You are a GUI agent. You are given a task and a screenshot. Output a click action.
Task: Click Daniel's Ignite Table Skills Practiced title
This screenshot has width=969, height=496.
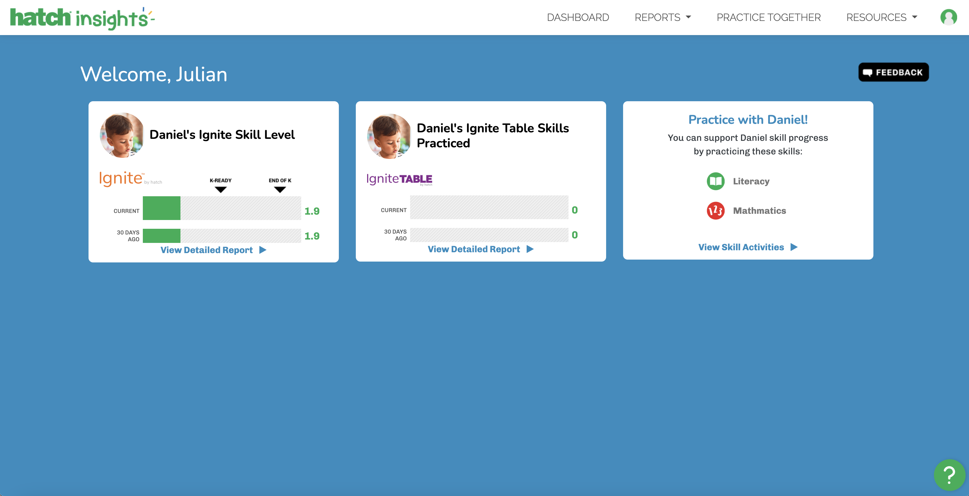493,135
